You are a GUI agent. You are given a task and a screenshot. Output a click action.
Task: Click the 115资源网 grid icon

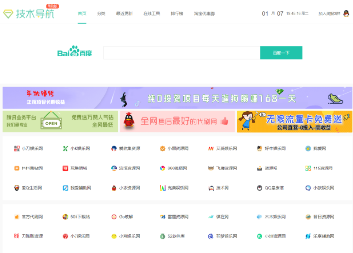coord(308,168)
